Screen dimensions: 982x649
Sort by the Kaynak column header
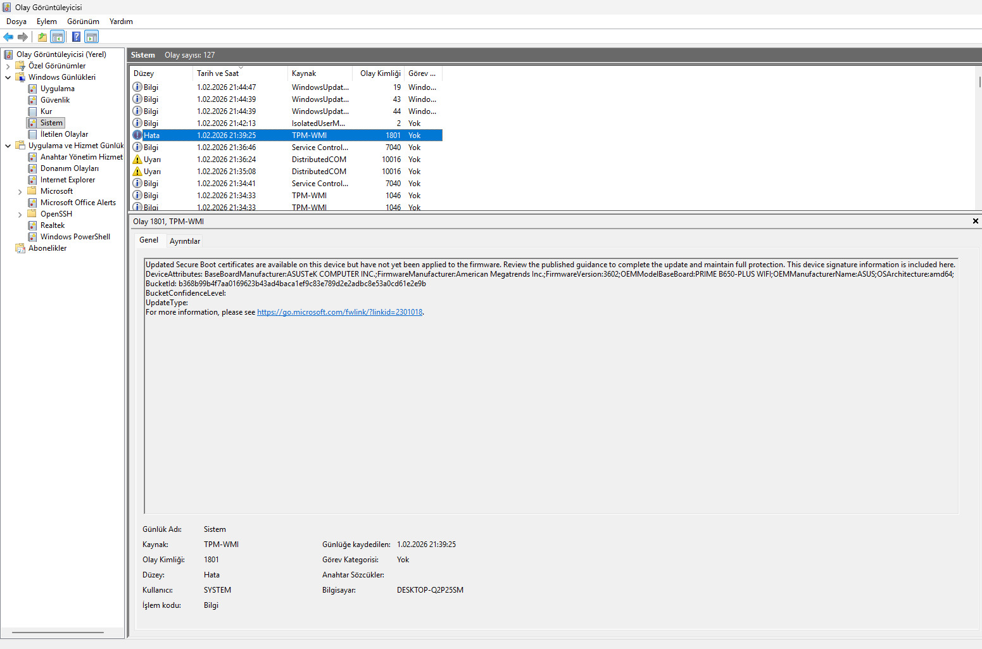coord(320,73)
